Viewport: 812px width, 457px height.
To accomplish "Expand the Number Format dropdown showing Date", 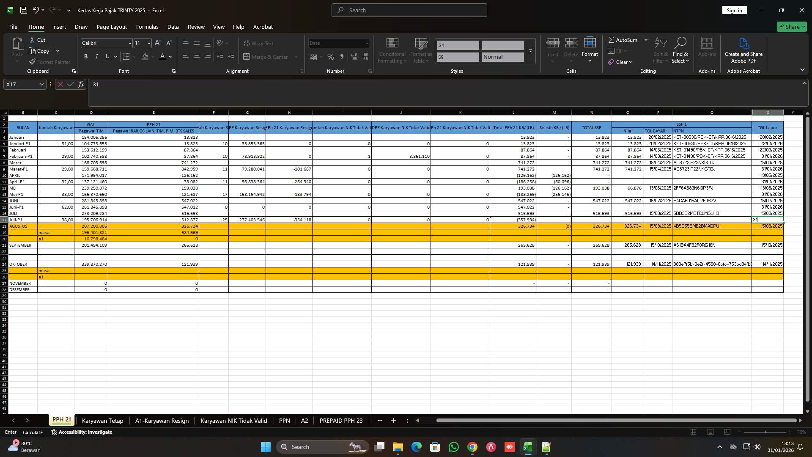I will tap(366, 43).
